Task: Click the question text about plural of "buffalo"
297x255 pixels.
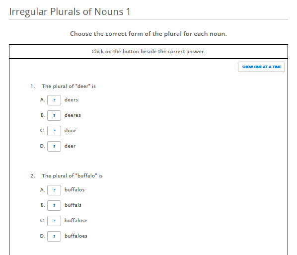Action: [72, 176]
